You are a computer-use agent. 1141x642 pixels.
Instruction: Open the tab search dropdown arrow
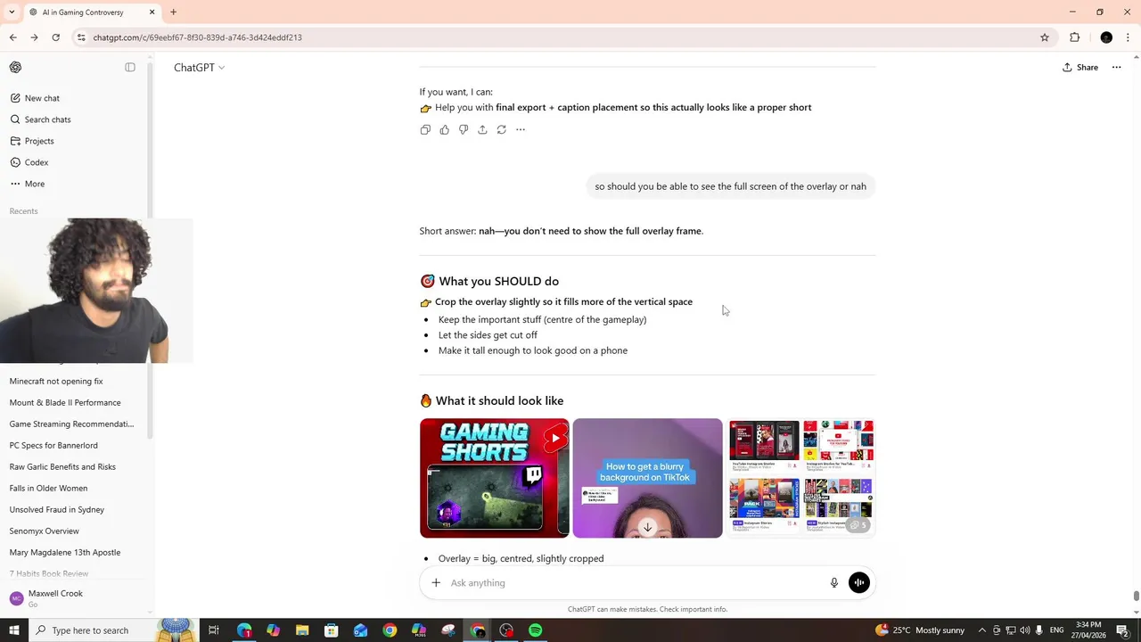pyautogui.click(x=12, y=12)
